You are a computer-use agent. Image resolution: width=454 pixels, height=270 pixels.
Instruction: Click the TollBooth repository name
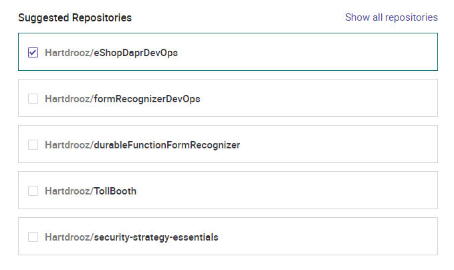coord(114,191)
